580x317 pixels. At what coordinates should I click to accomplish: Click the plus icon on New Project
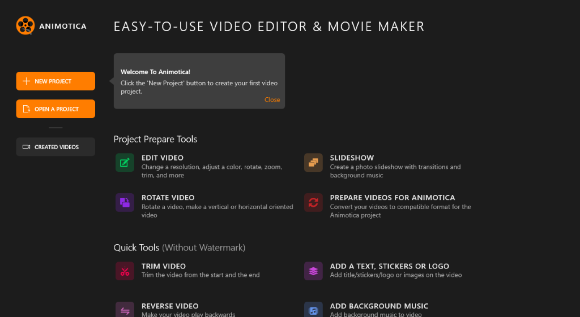click(x=26, y=81)
